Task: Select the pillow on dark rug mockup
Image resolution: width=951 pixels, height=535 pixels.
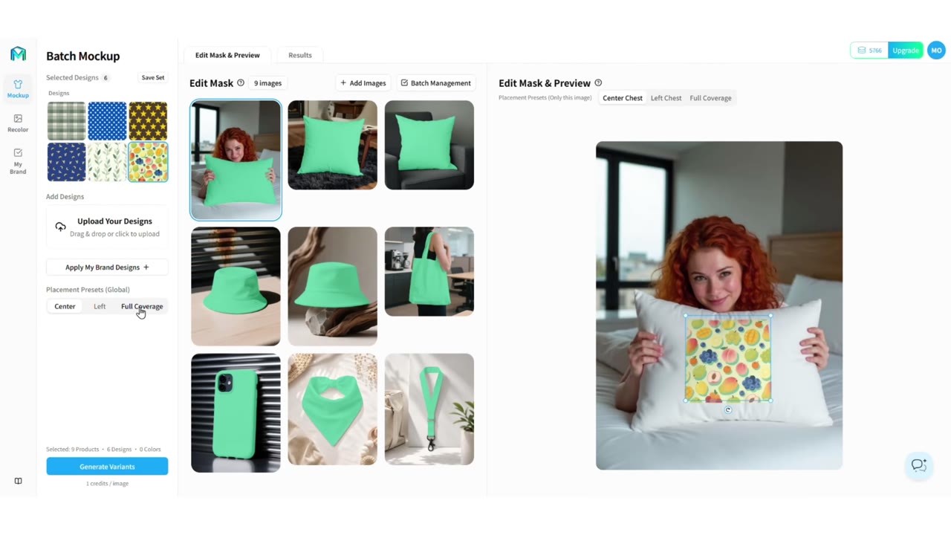Action: [x=332, y=145]
